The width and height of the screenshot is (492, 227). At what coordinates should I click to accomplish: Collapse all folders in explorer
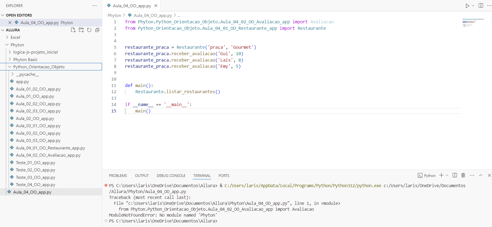click(97, 30)
